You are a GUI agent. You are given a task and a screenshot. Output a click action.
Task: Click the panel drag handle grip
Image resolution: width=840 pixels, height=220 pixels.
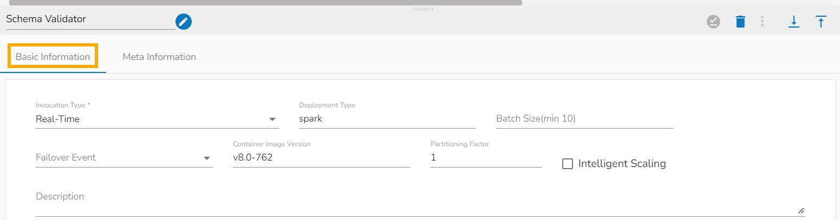pyautogui.click(x=423, y=9)
